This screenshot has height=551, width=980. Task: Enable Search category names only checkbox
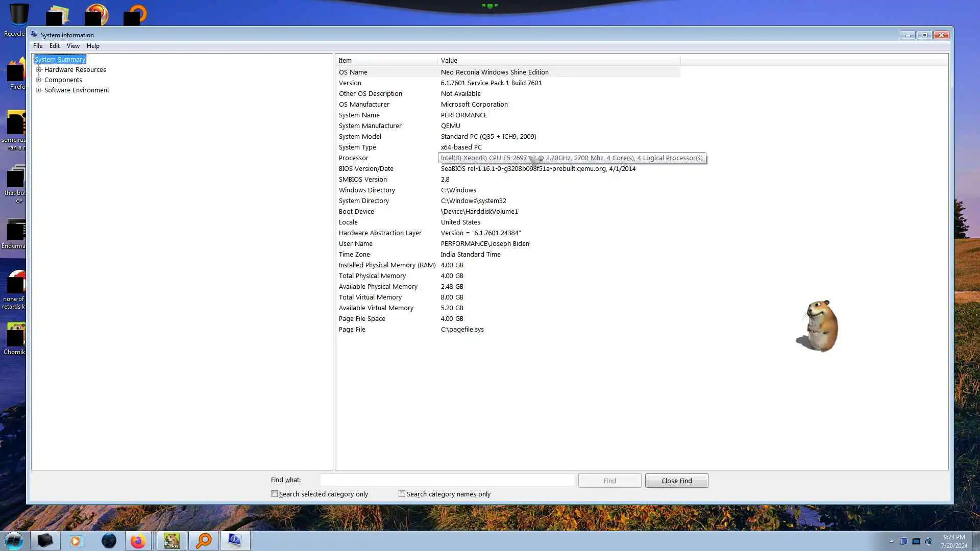pyautogui.click(x=402, y=494)
